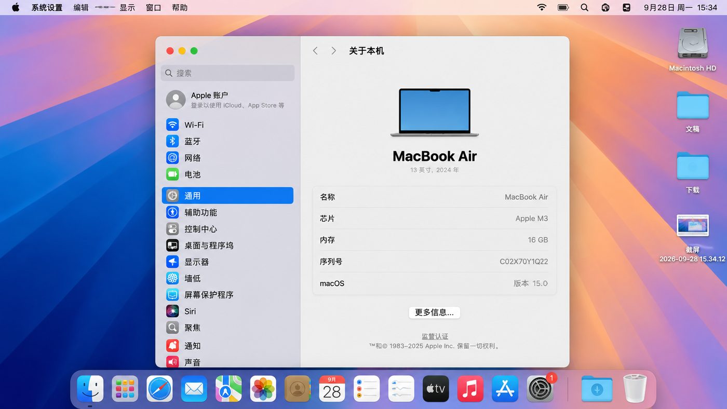Open the Apple 账户 sign-in row
727x409 pixels.
(x=227, y=100)
